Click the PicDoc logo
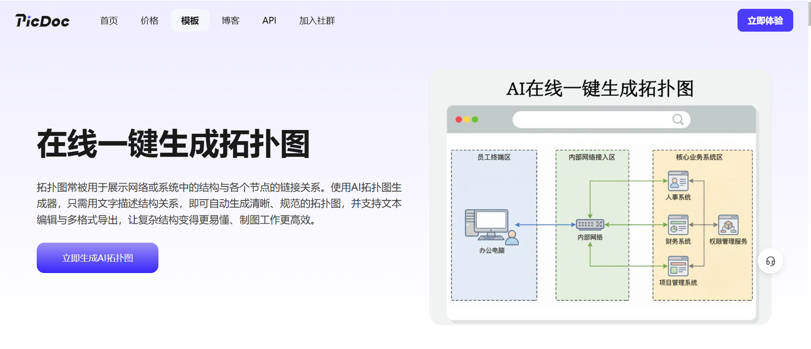This screenshot has height=349, width=811. 42,21
